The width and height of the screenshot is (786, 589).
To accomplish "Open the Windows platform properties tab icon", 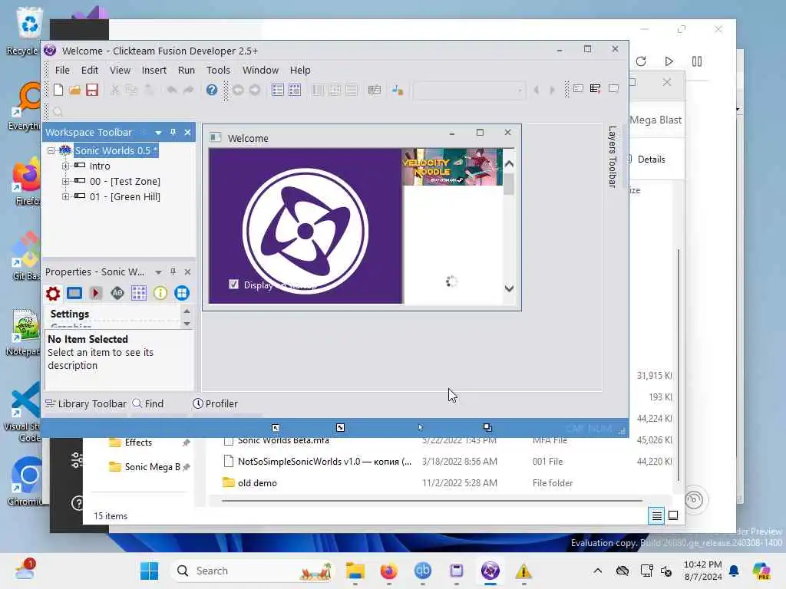I will [182, 293].
